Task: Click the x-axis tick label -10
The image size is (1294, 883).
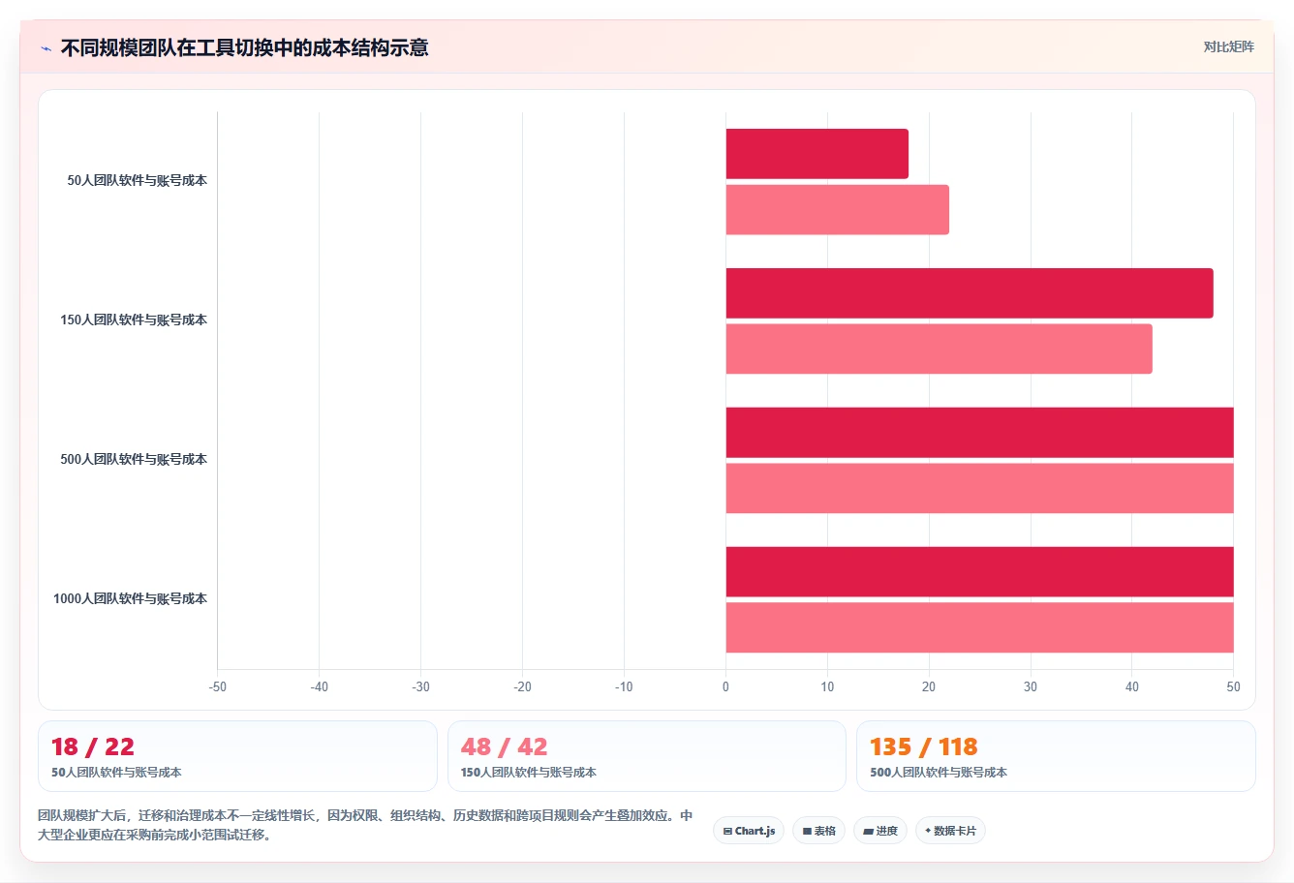Action: [x=624, y=686]
